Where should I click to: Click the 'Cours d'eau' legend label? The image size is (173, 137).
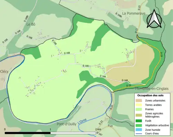(152, 134)
